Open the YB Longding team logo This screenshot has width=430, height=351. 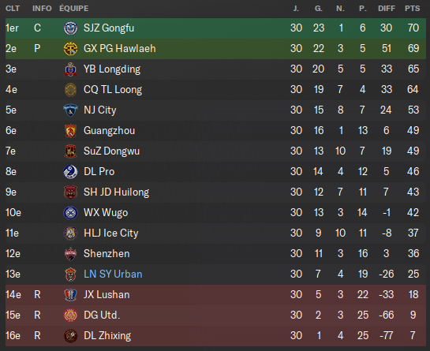(x=70, y=69)
